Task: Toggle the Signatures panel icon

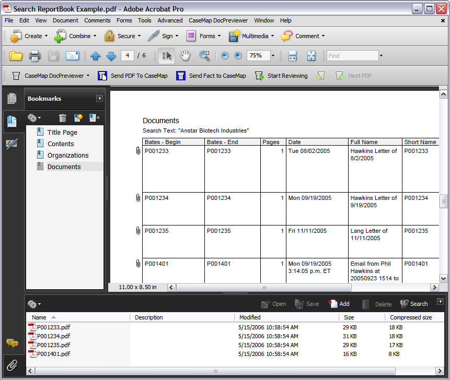Action: click(12, 145)
